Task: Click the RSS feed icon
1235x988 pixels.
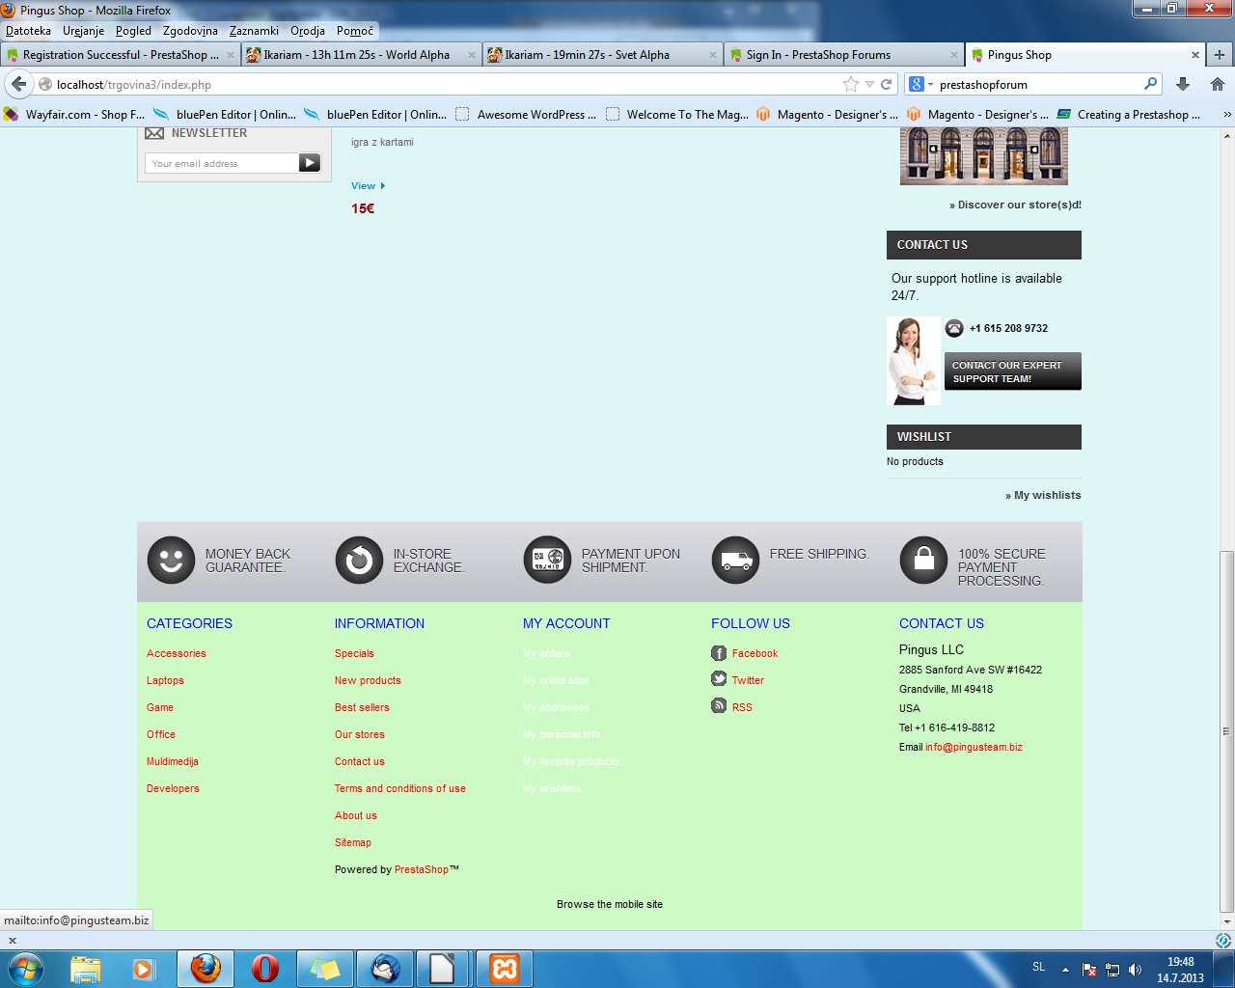Action: pyautogui.click(x=719, y=706)
